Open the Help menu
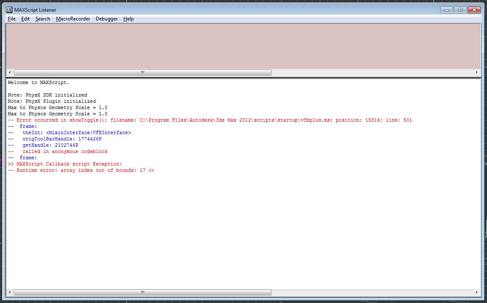487x303 pixels. coord(128,19)
